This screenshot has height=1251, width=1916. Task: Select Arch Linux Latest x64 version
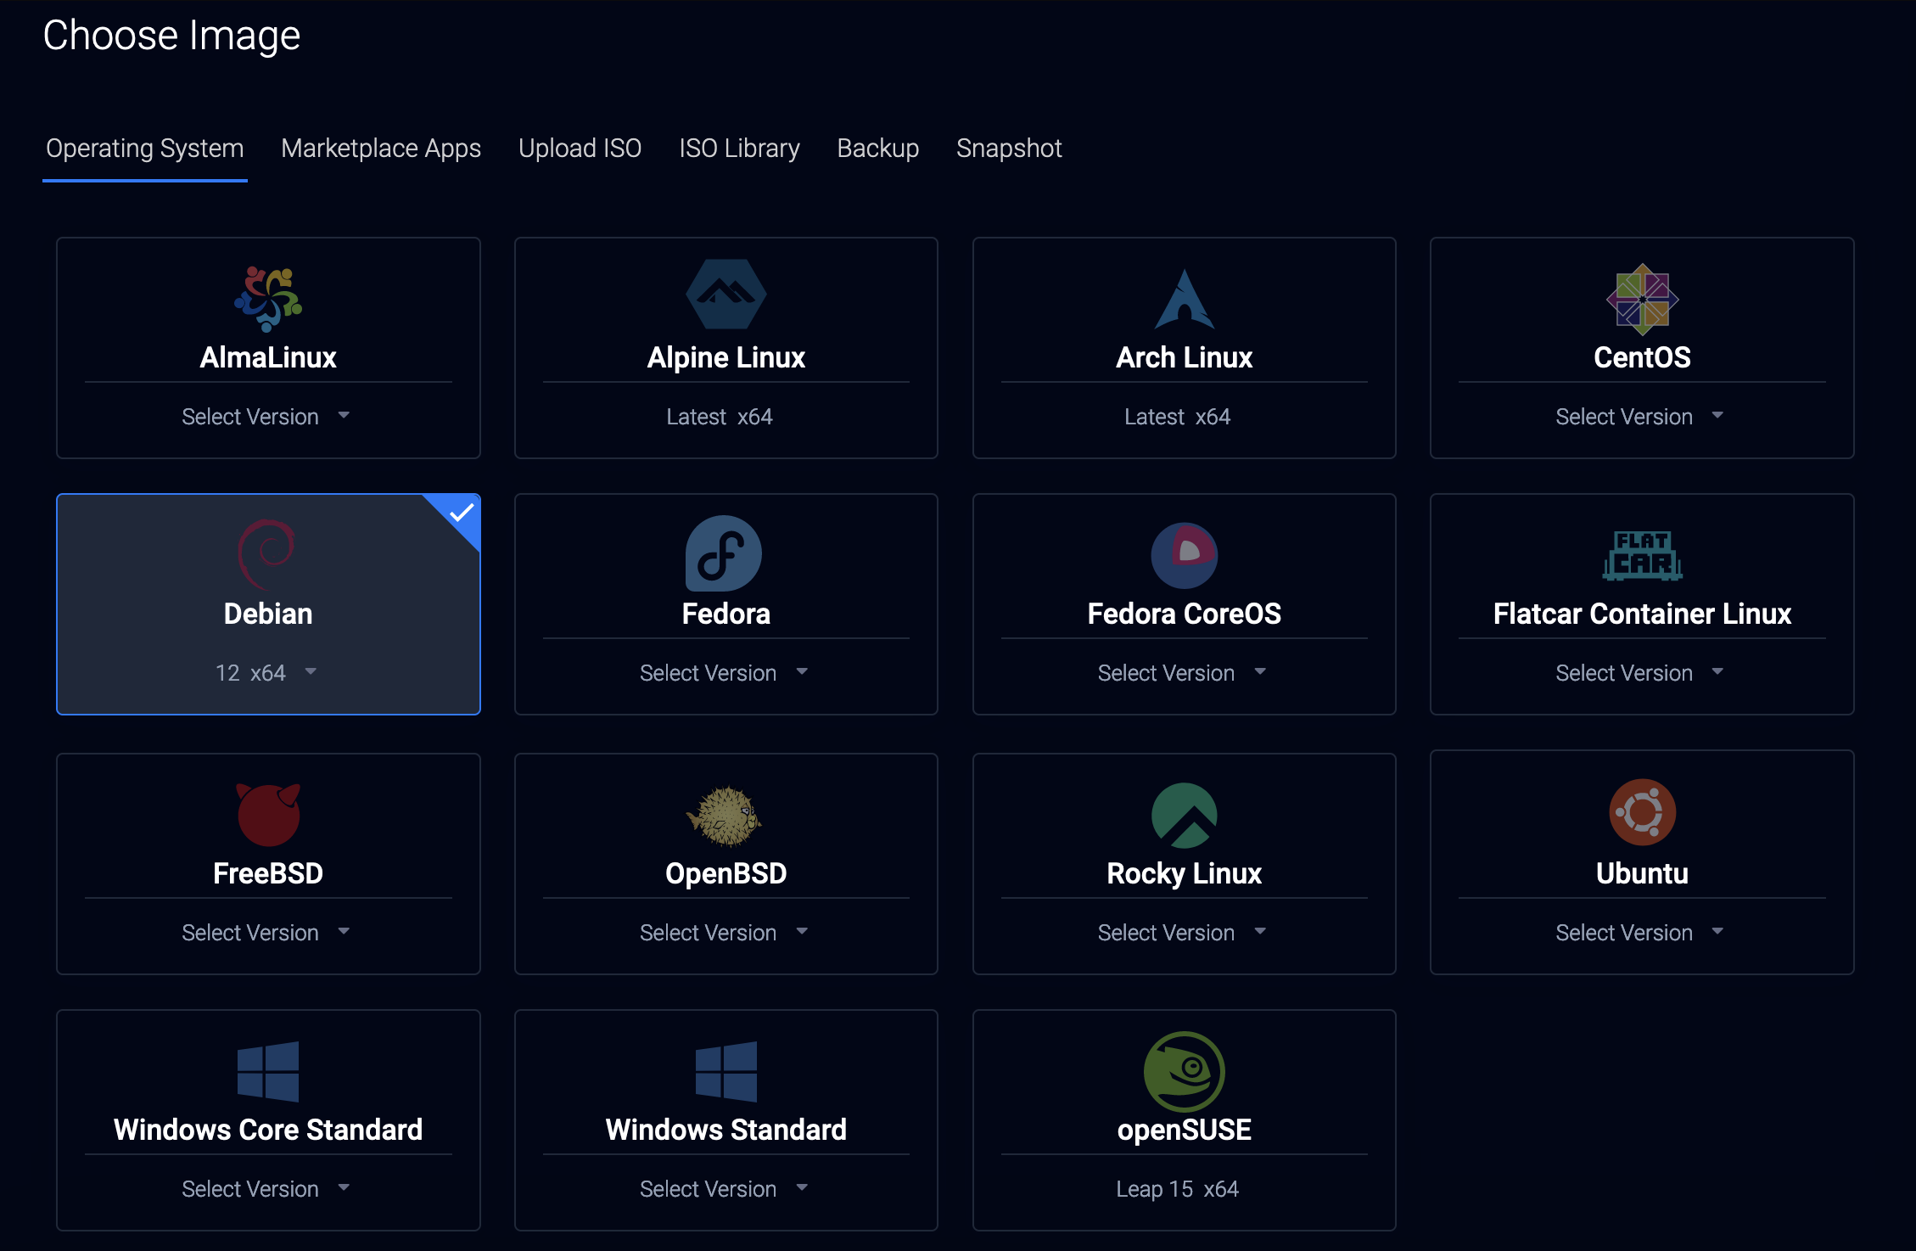point(1177,417)
